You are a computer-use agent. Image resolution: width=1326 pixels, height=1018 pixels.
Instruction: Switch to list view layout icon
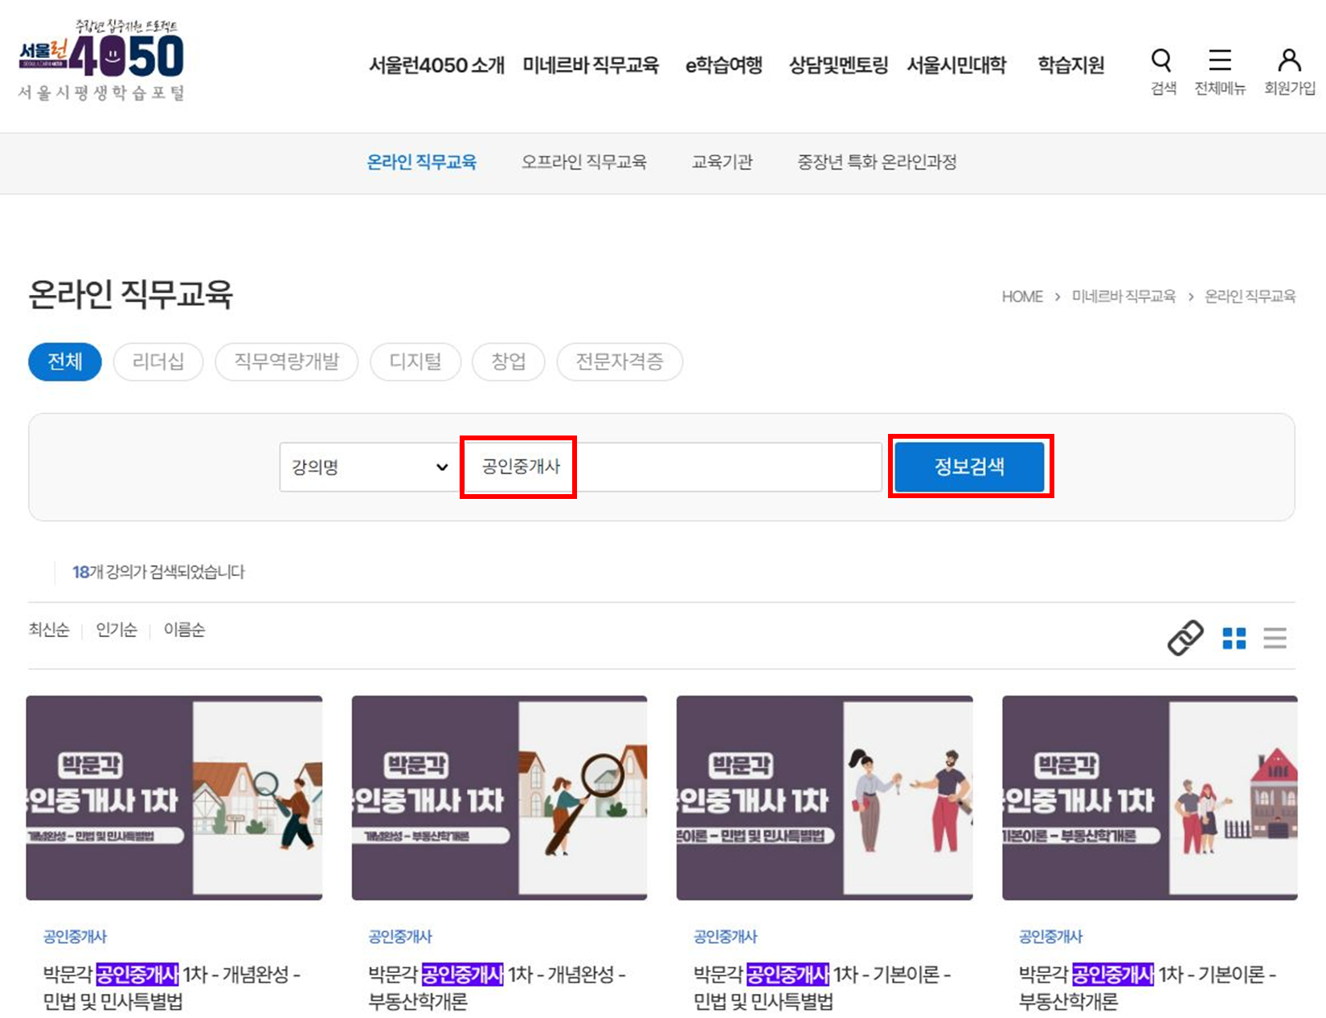point(1275,639)
